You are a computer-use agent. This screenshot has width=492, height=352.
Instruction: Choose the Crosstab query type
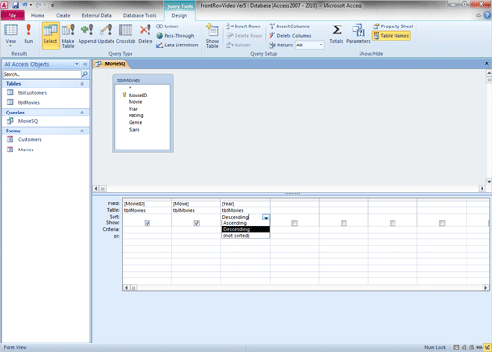pos(126,33)
